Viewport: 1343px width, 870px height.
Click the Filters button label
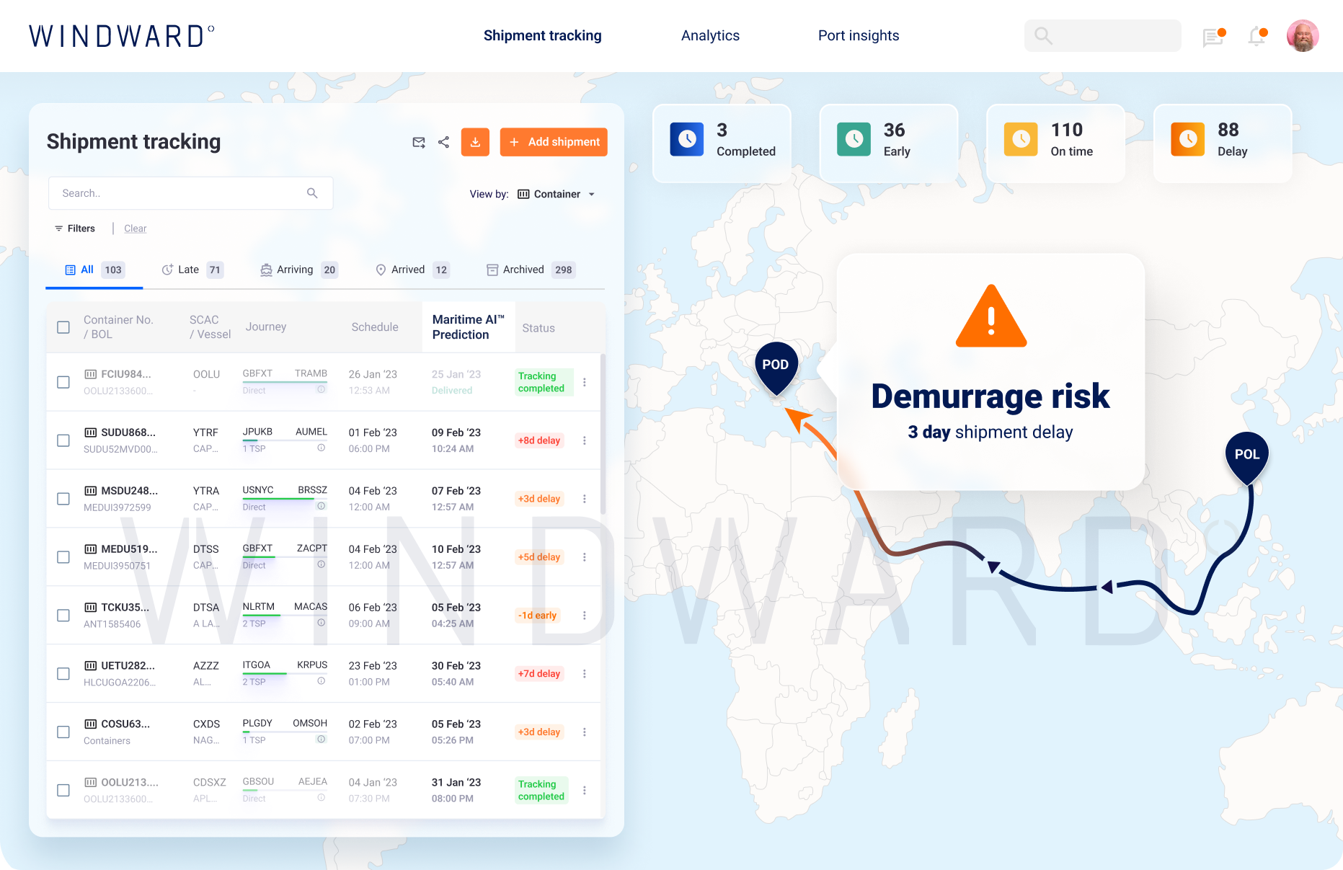[81, 228]
